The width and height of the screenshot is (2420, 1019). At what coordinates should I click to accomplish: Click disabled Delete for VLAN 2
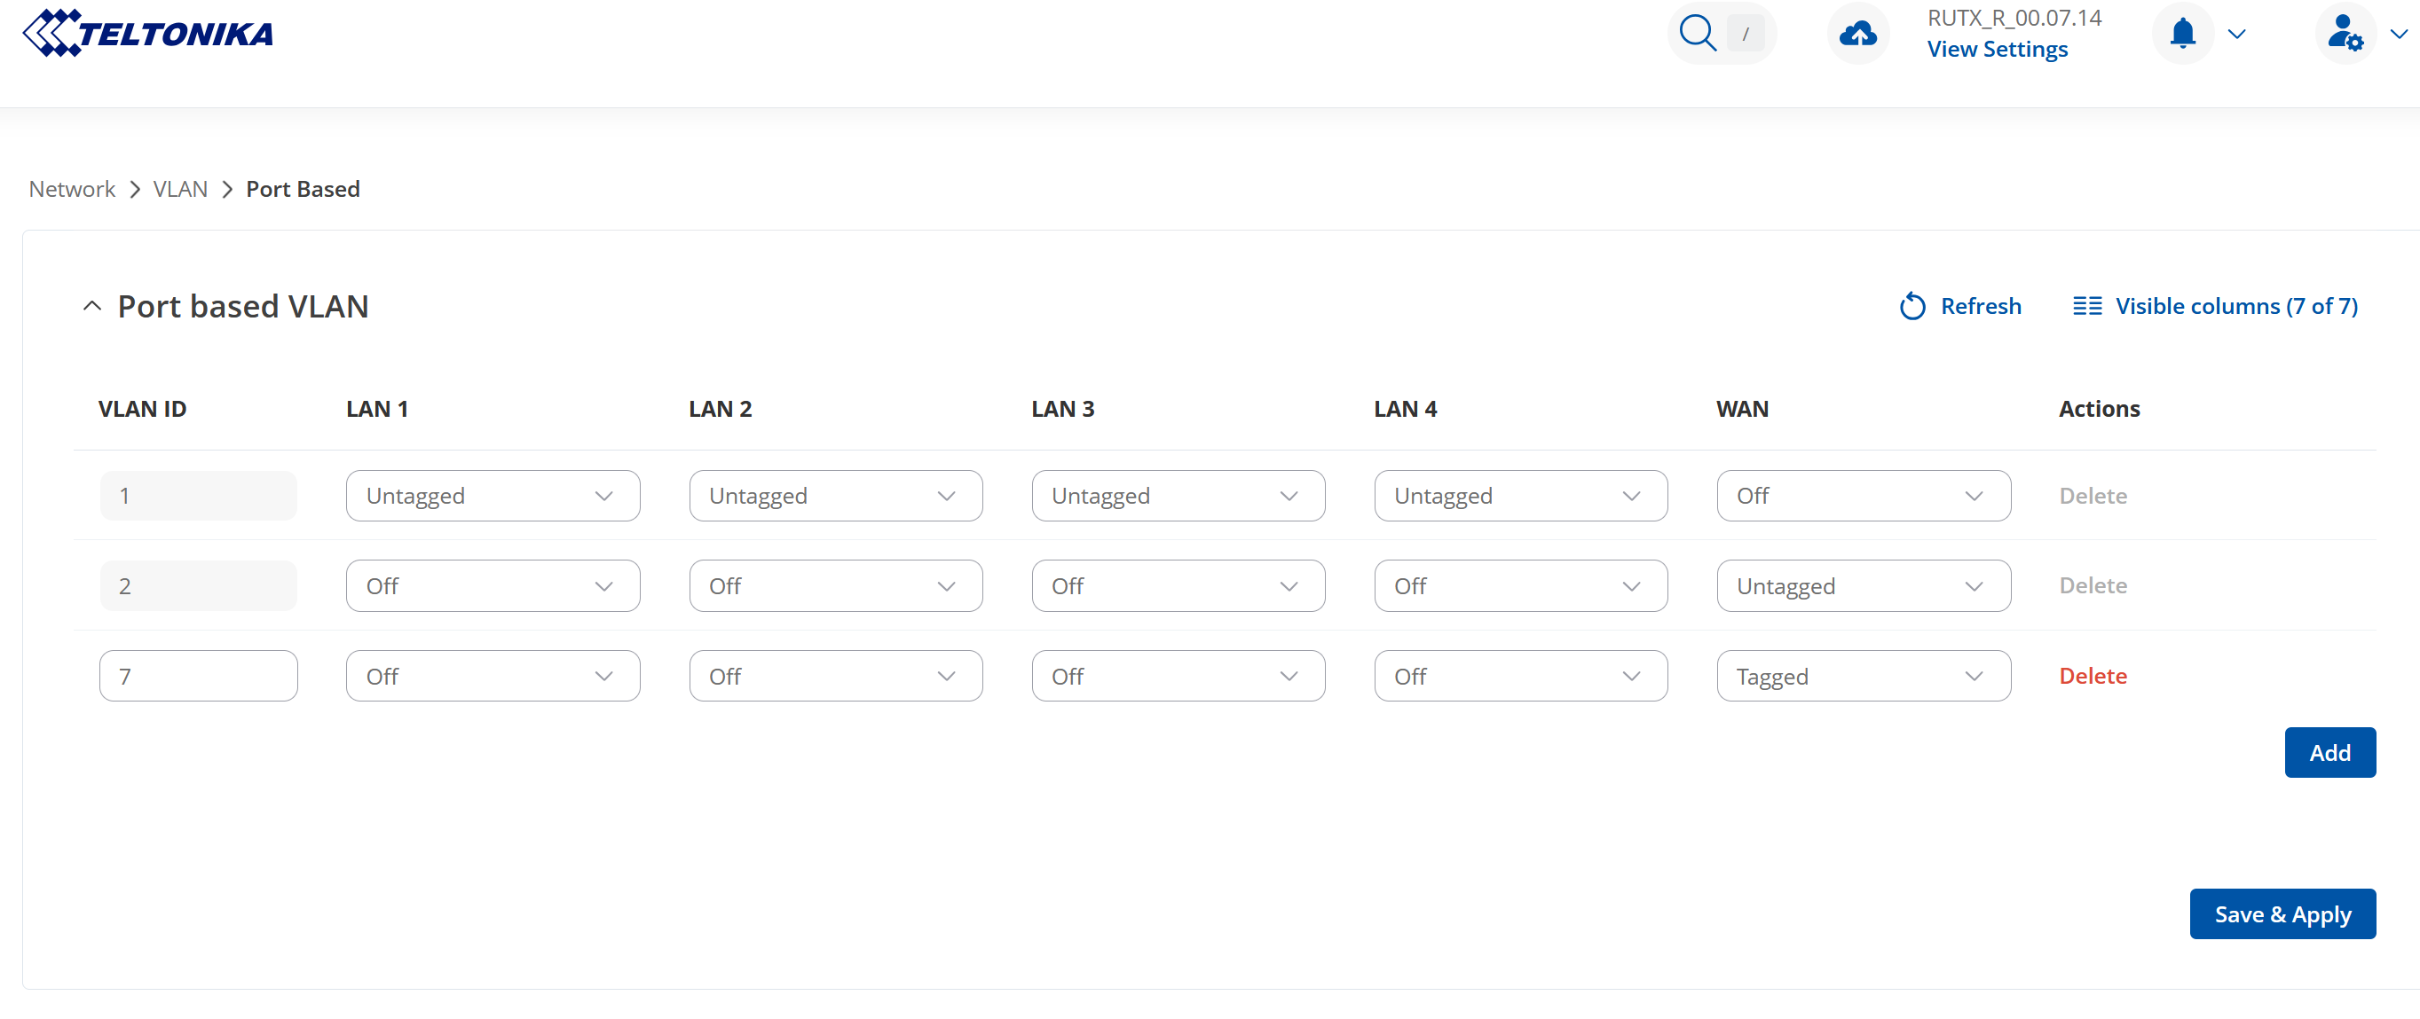[2093, 586]
